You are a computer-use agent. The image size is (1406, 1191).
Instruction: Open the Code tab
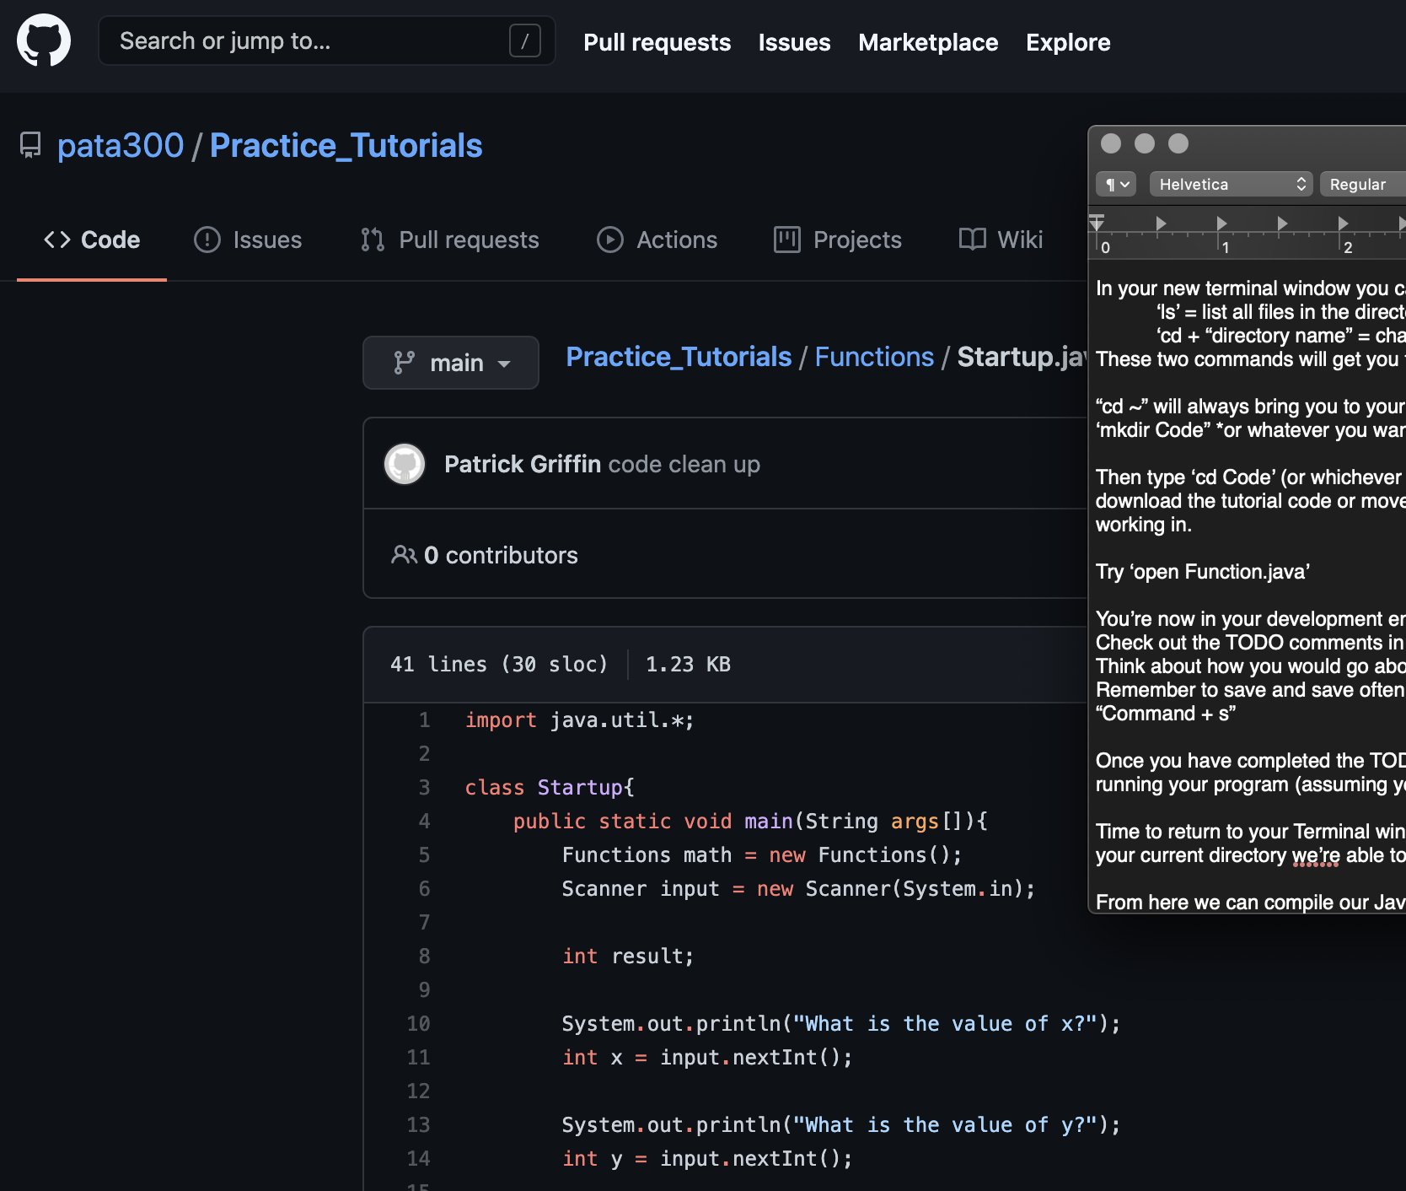click(92, 240)
